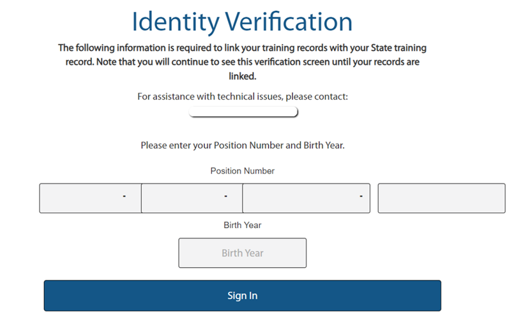Click the dash inside the first position field
Screen dimensions: 530x322
point(124,195)
